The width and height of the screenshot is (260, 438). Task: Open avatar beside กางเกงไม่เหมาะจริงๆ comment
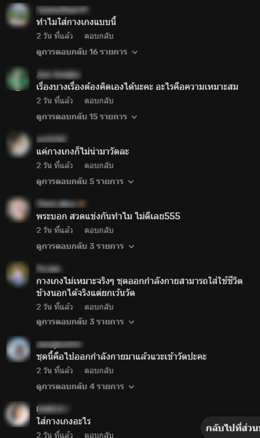(x=18, y=273)
